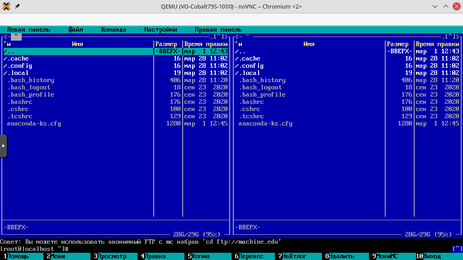The image size is (463, 260).
Task: Select .tcshrc file in right panel
Action: 347,116
